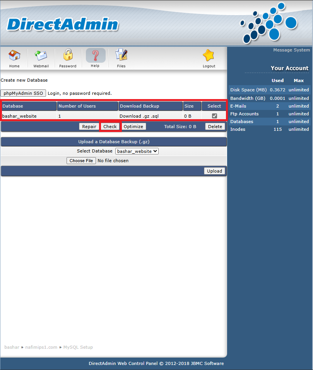Click the Bandwidth (GB) row label
Screen dimensions: 313x370
[248, 98]
